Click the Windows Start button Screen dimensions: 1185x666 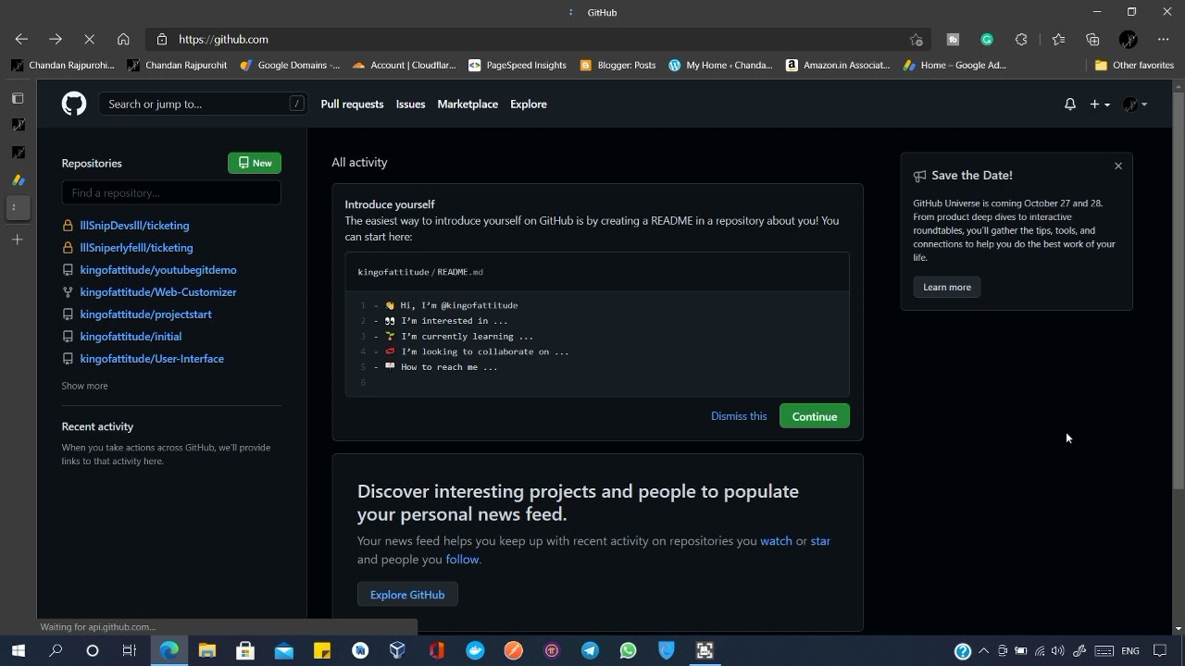(x=18, y=651)
